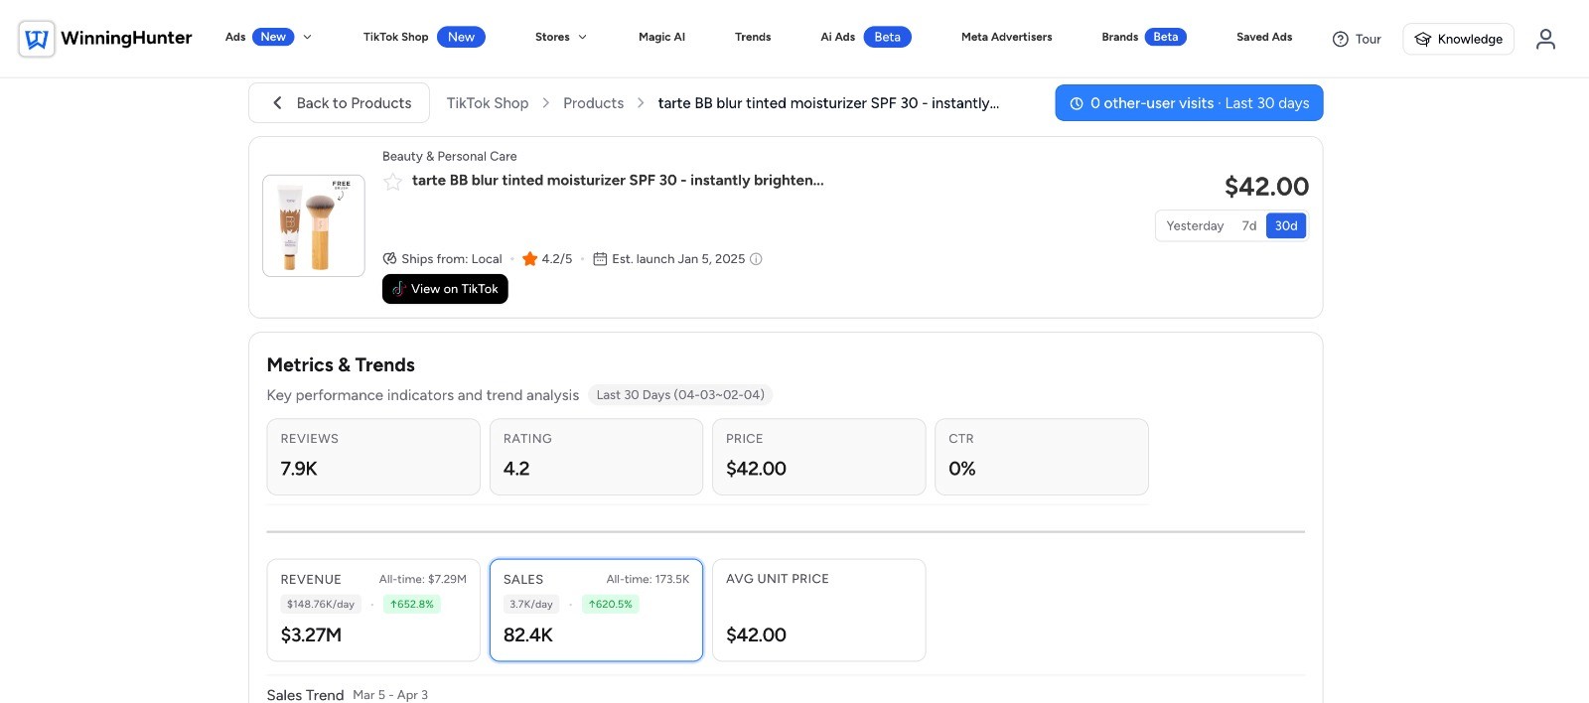This screenshot has height=703, width=1589.
Task: Click the calendar icon near launch date
Action: [x=600, y=259]
